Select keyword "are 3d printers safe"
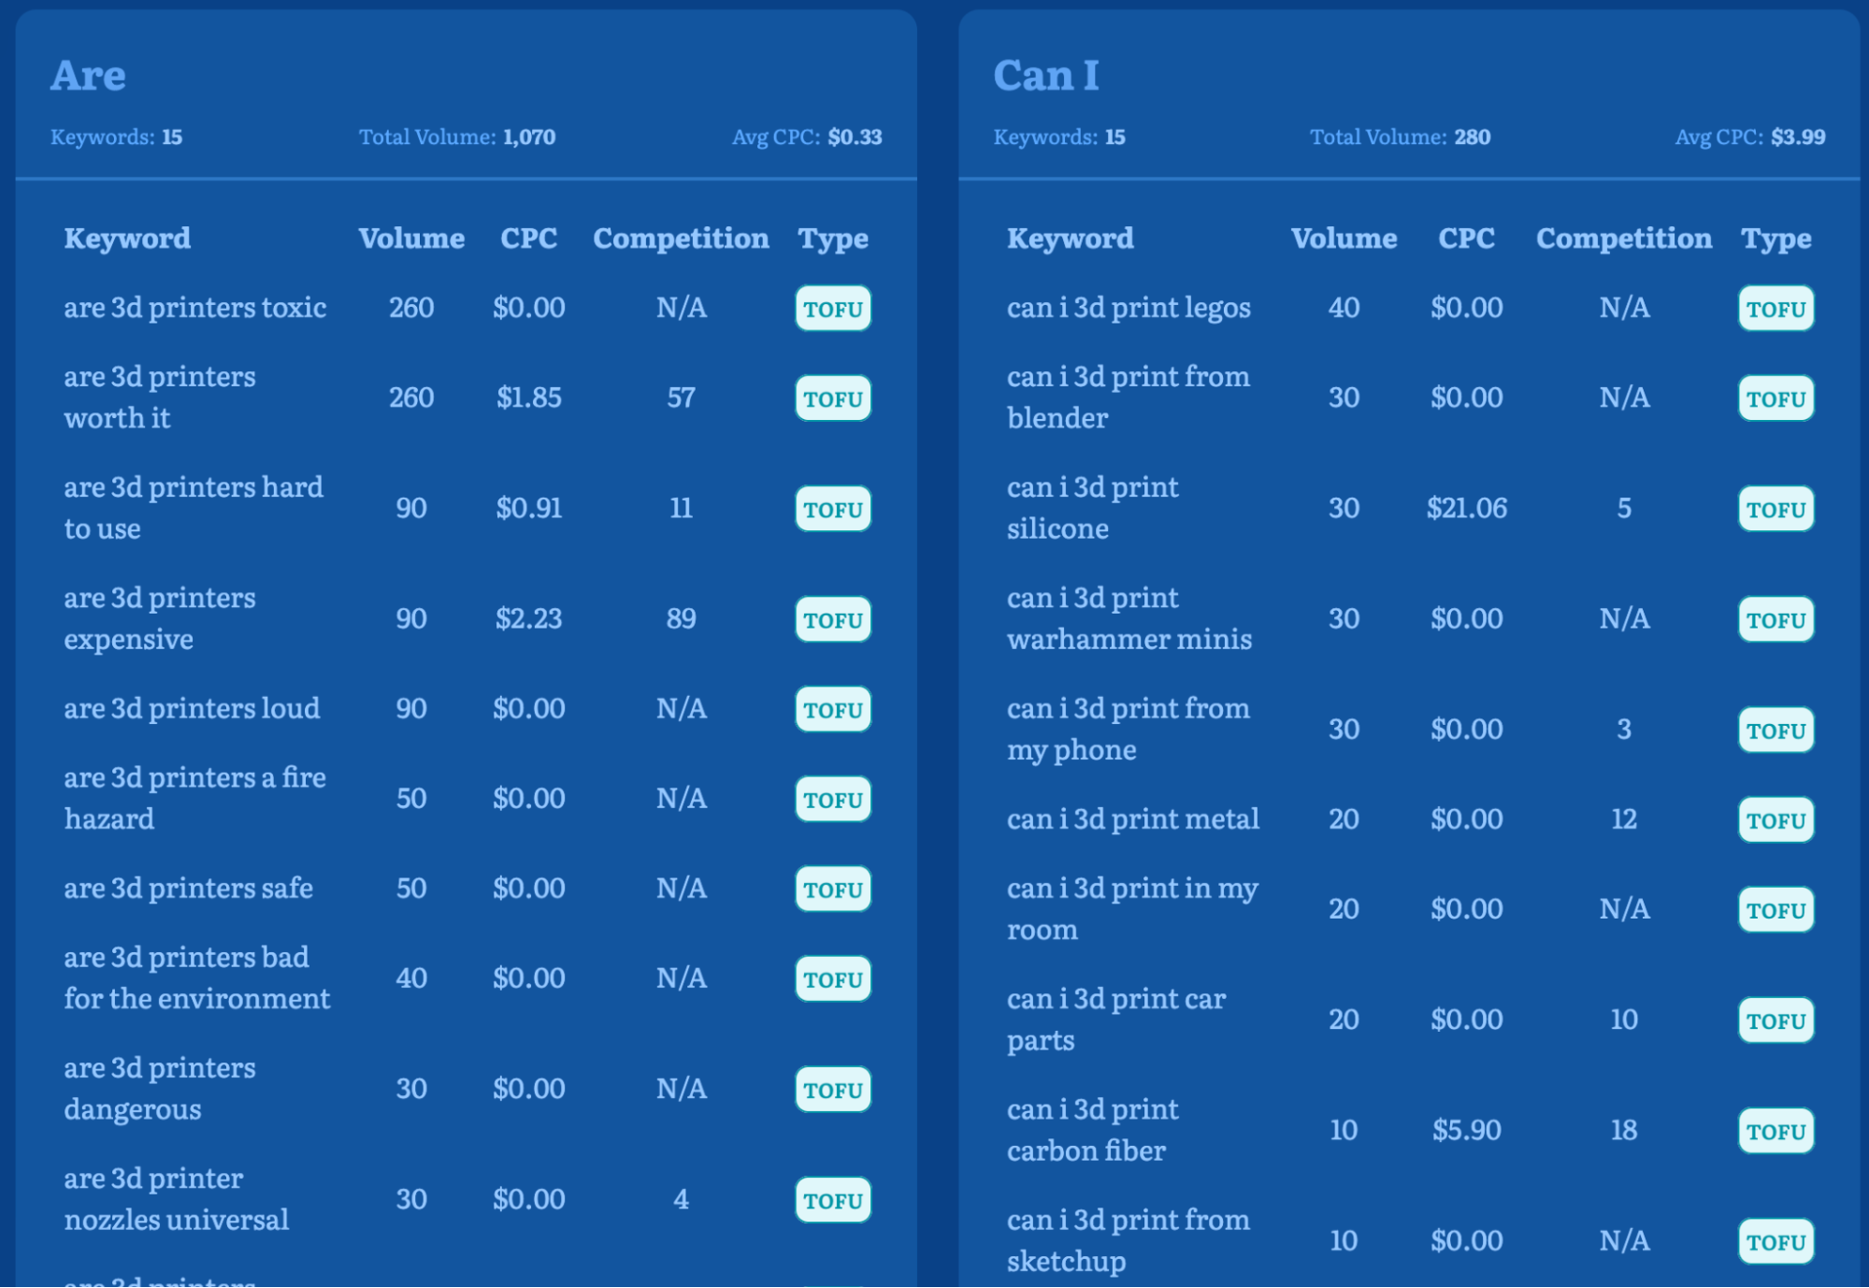The image size is (1869, 1288). pos(188,888)
